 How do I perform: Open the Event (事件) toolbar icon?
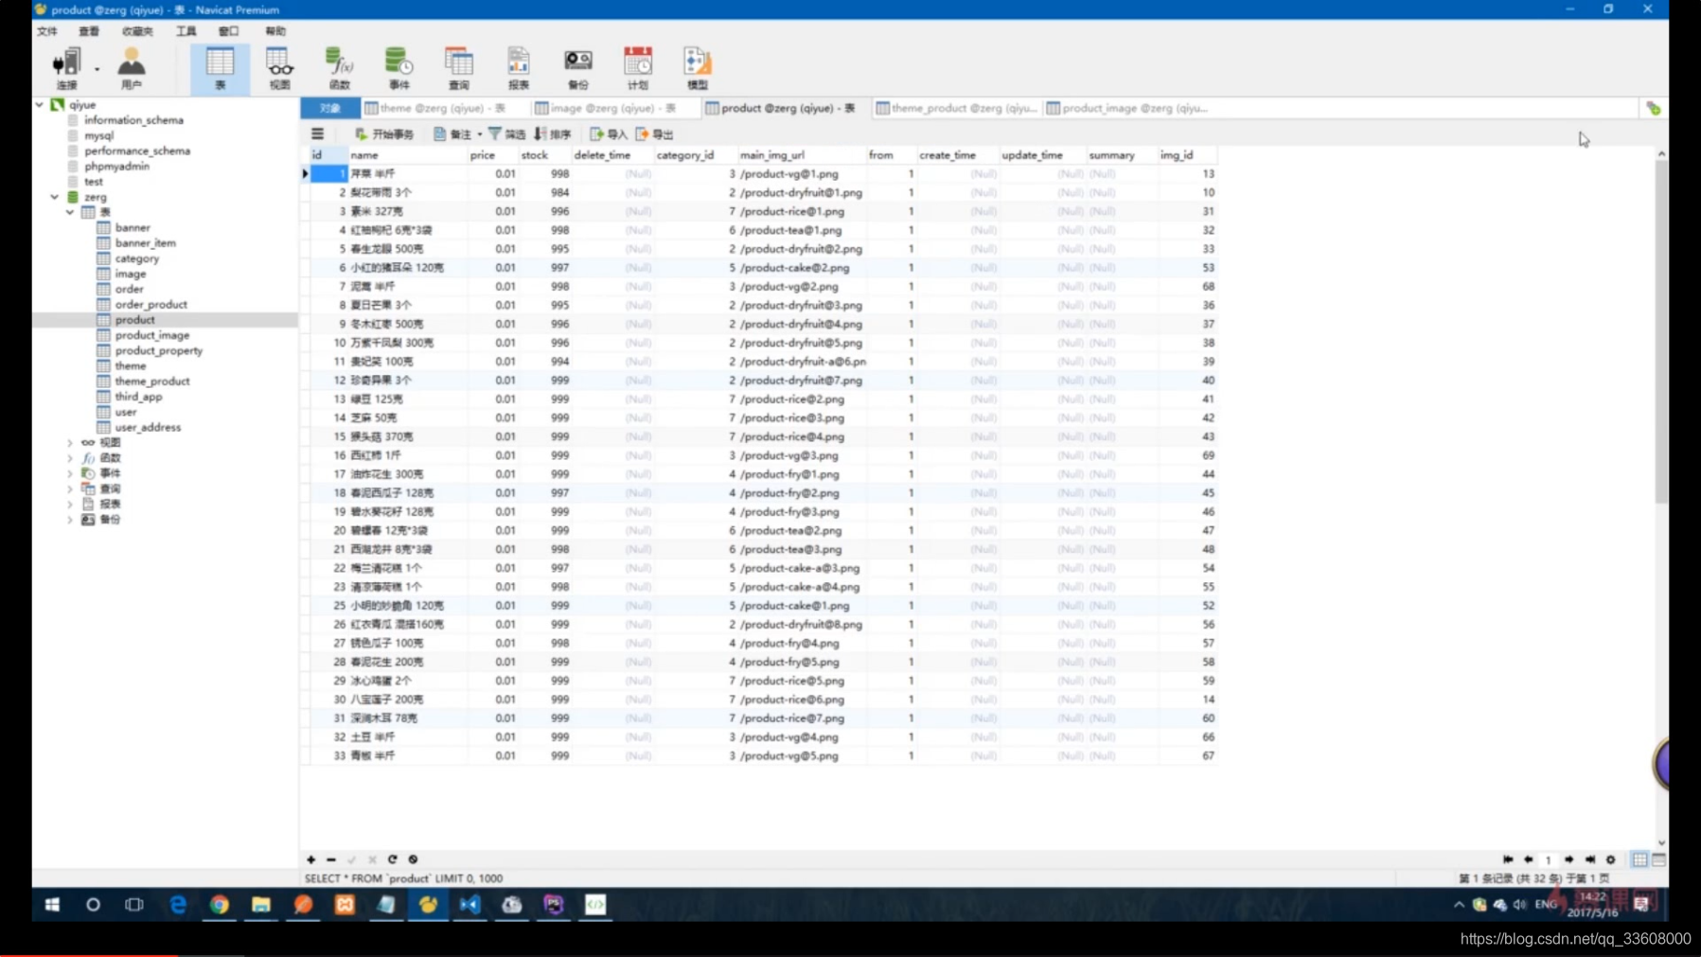point(399,69)
